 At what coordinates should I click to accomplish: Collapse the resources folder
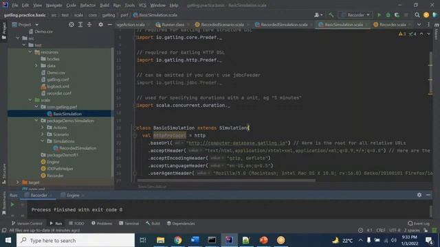pyautogui.click(x=30, y=52)
